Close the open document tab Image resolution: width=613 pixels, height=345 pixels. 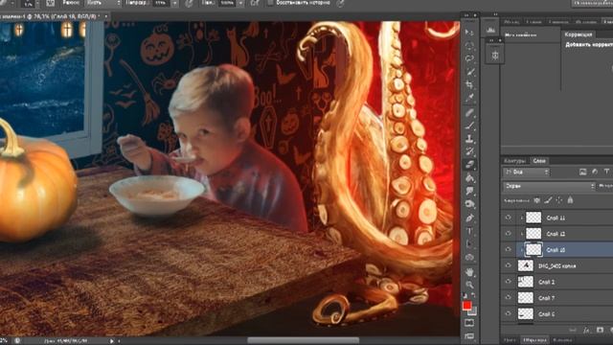(x=106, y=16)
